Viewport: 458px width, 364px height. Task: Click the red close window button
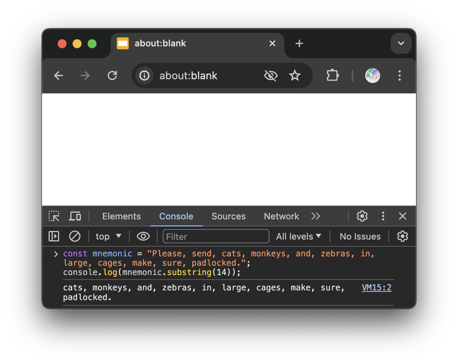coord(62,44)
